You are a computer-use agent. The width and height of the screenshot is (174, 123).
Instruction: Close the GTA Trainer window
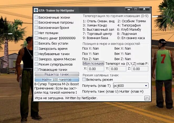[x=144, y=9]
